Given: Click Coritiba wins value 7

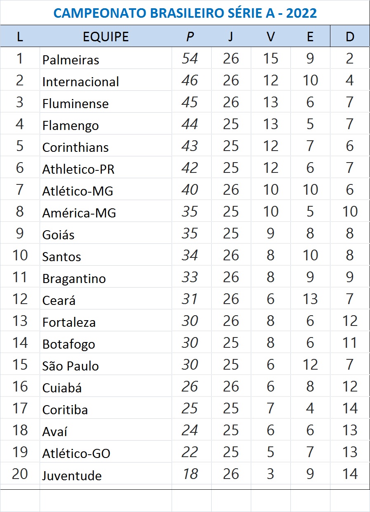Looking at the screenshot, I should 271,408.
